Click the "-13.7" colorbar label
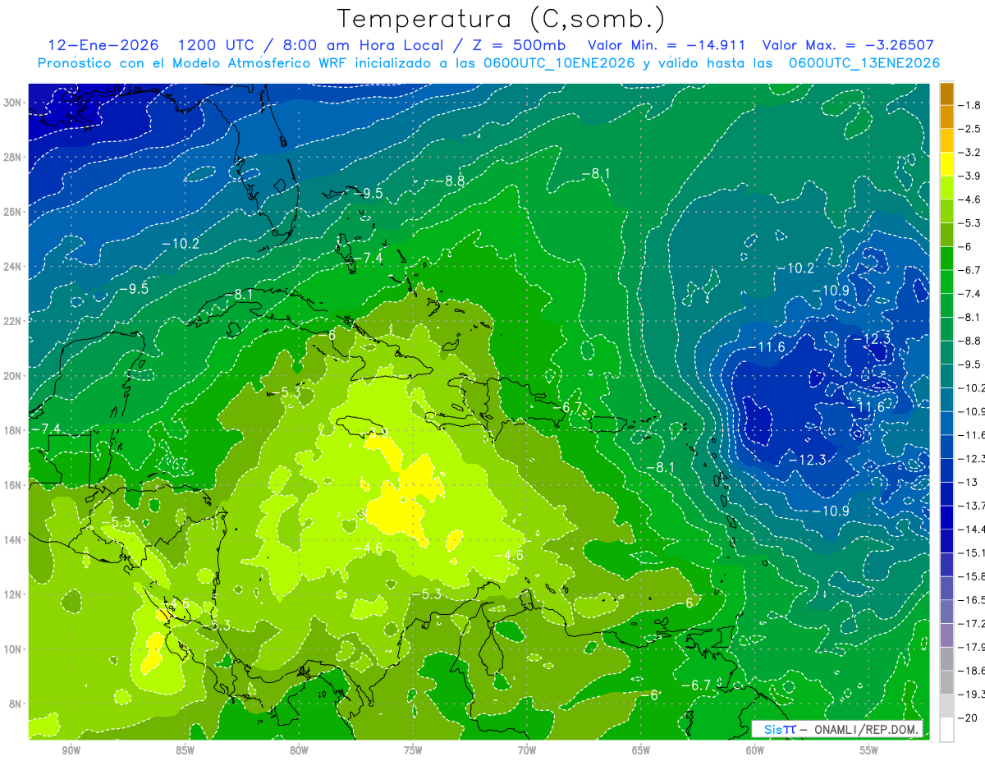The width and height of the screenshot is (985, 761). (972, 506)
